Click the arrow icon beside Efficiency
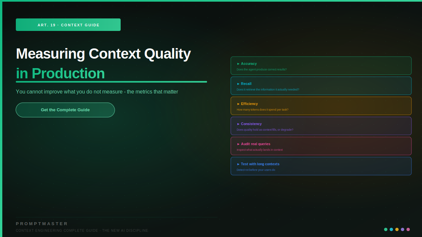422x237 pixels. pyautogui.click(x=238, y=104)
